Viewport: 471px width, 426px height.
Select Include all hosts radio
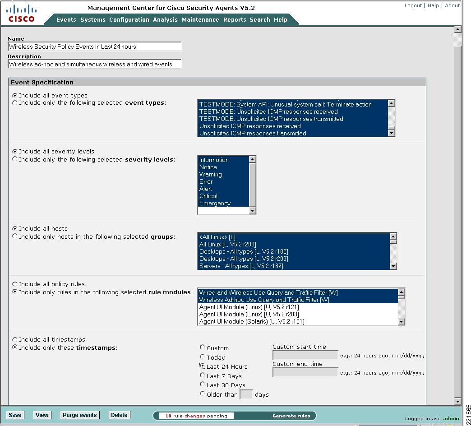(x=15, y=229)
